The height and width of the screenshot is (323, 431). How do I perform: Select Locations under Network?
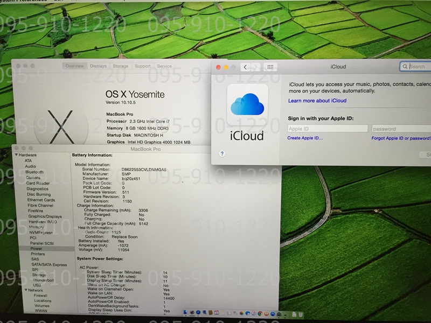(x=43, y=301)
